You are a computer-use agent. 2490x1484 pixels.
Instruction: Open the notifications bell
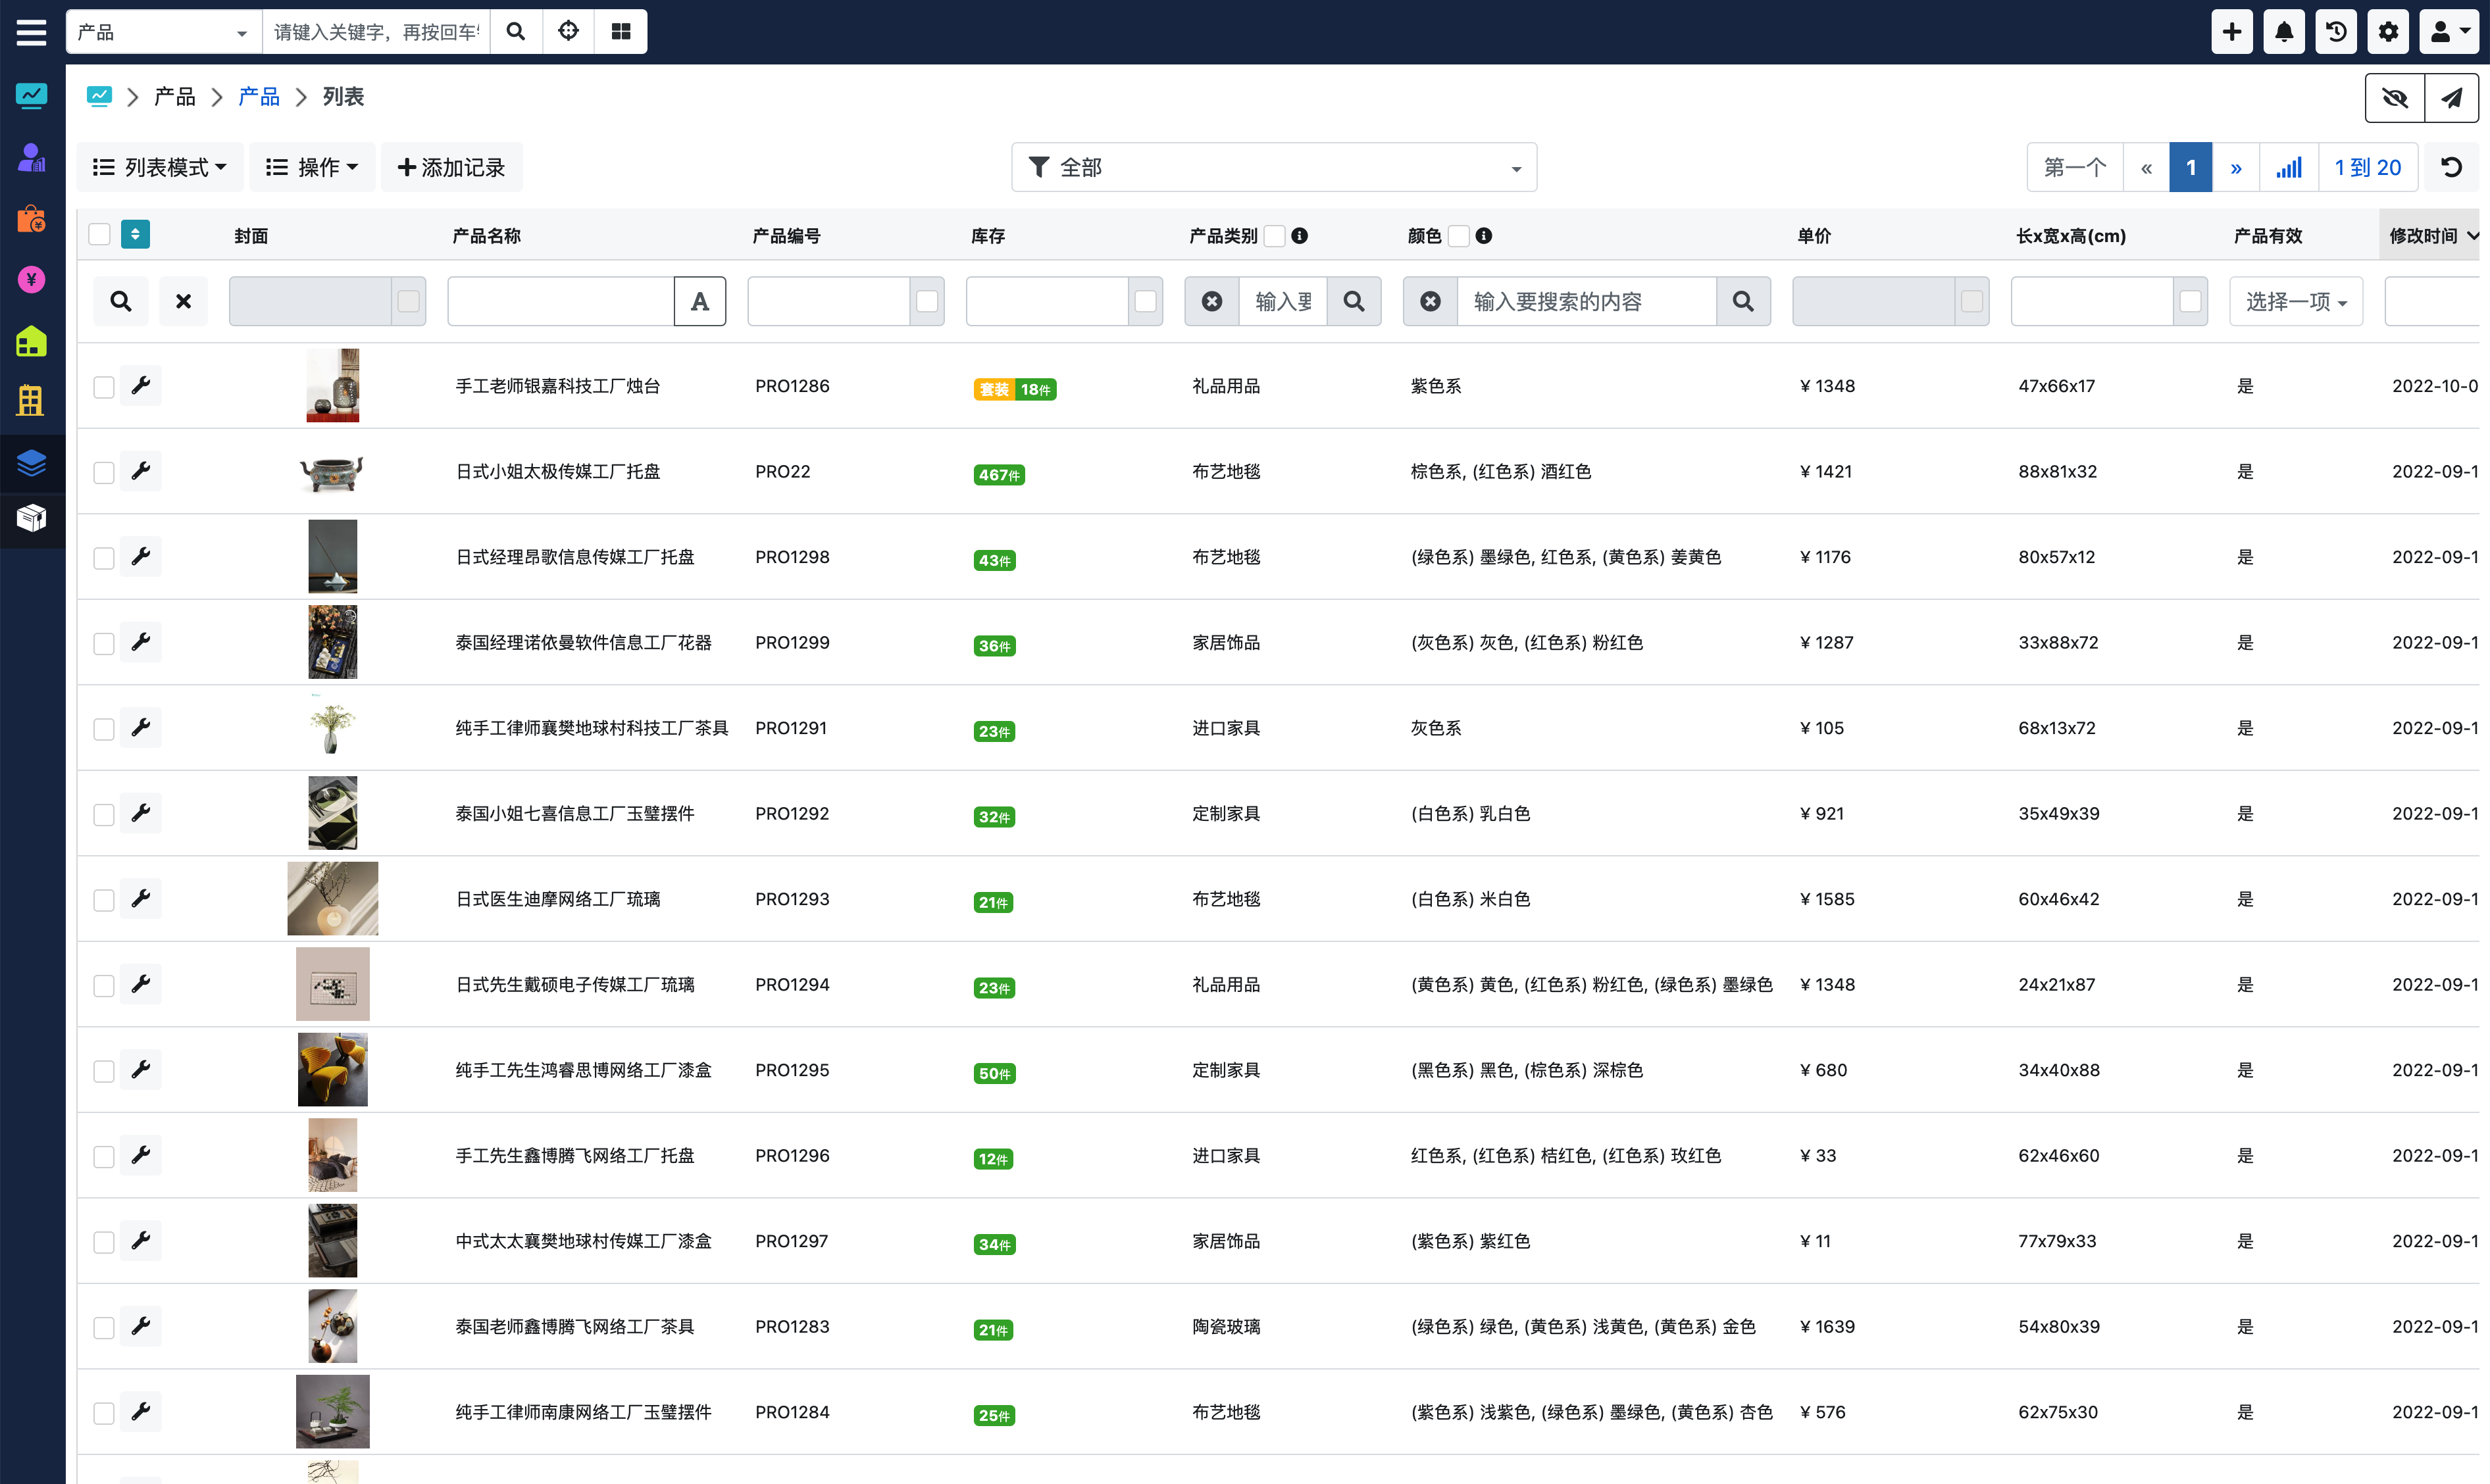2284,32
